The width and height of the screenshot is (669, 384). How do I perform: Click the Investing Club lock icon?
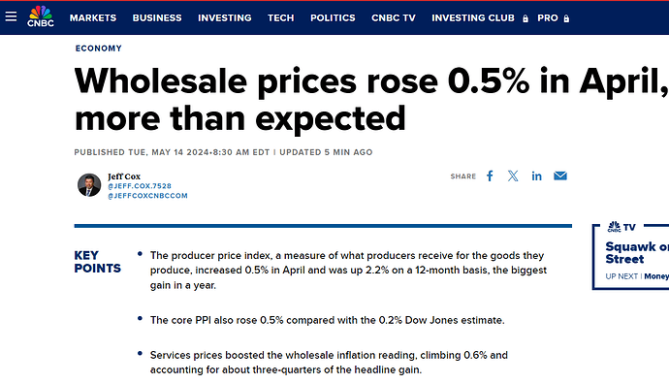point(526,18)
